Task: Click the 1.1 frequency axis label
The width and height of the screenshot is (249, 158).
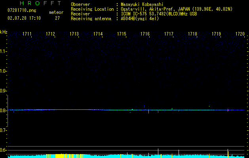Action: coord(3,51)
